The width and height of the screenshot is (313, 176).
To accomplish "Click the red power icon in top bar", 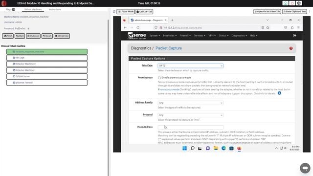I will click(x=292, y=3).
